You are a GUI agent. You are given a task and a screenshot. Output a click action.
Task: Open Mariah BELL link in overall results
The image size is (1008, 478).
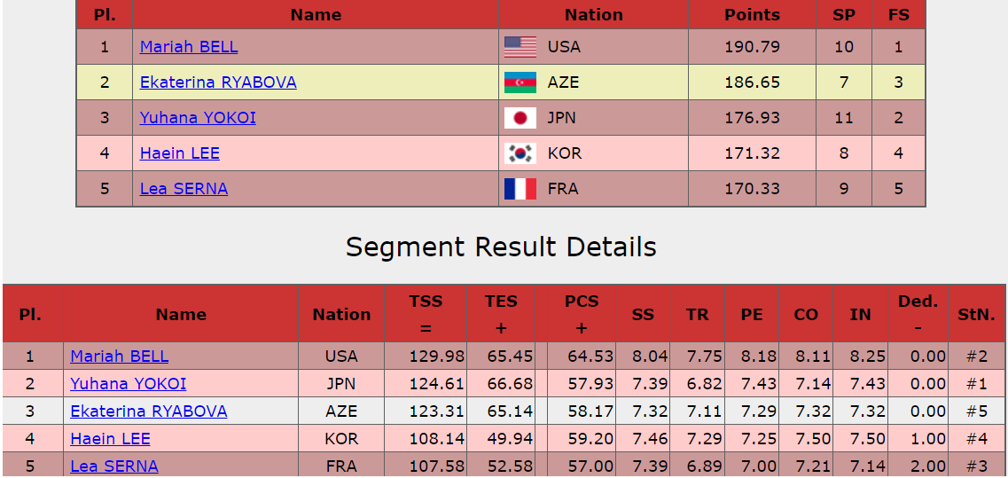coord(189,47)
